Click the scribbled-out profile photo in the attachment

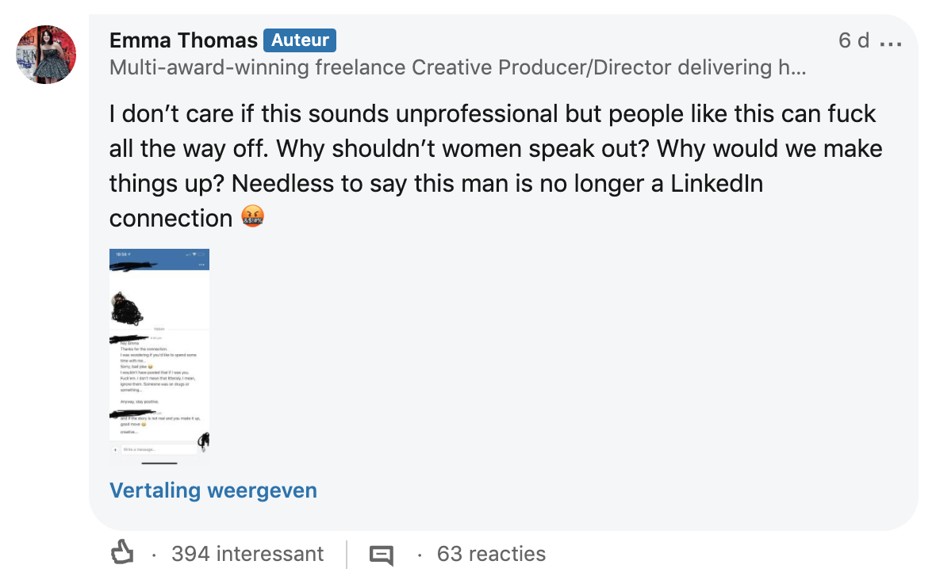(126, 308)
